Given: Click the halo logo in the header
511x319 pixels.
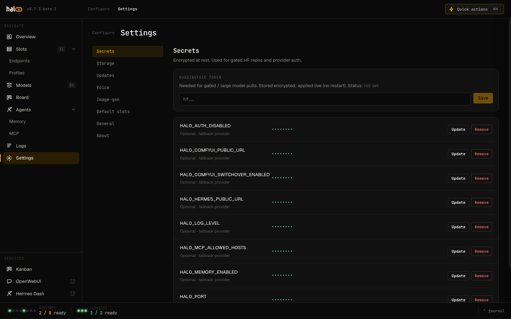Looking at the screenshot, I should click(x=14, y=9).
